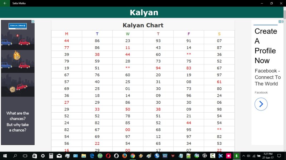Toggle the volume speaker icon in system tray

point(248,156)
